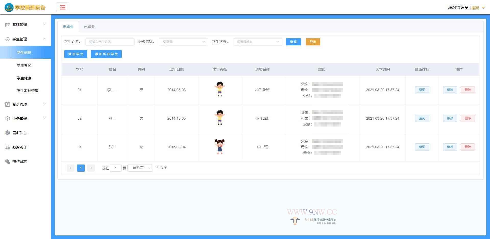This screenshot has width=490, height=239.
Task: Open the admin user dropdown arrow
Action: pyautogui.click(x=483, y=8)
